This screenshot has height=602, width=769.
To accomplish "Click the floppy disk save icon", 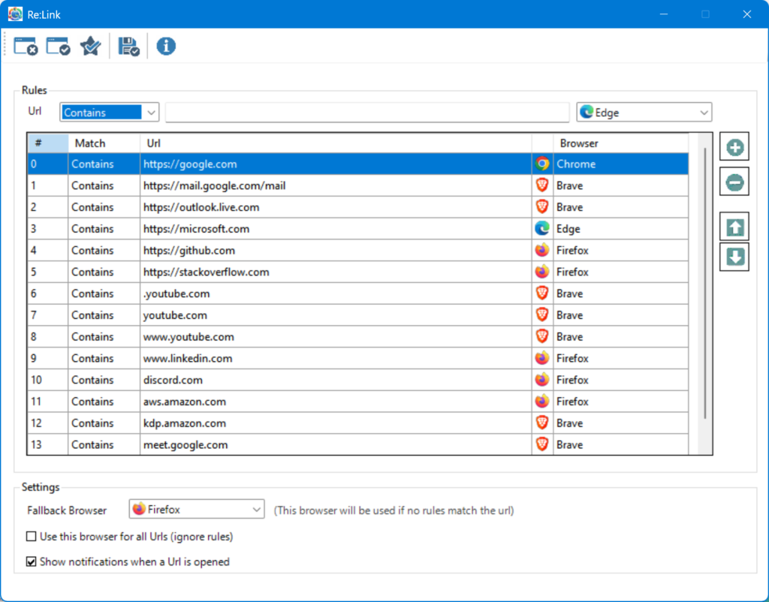I will pyautogui.click(x=129, y=47).
